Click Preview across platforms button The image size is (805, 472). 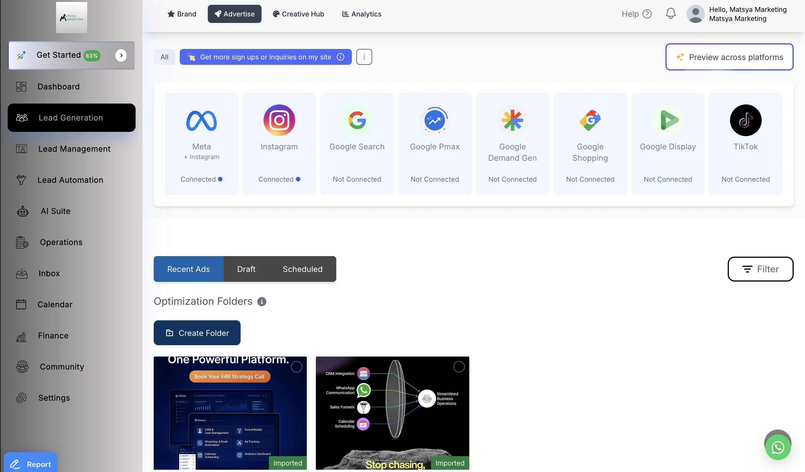click(x=729, y=57)
